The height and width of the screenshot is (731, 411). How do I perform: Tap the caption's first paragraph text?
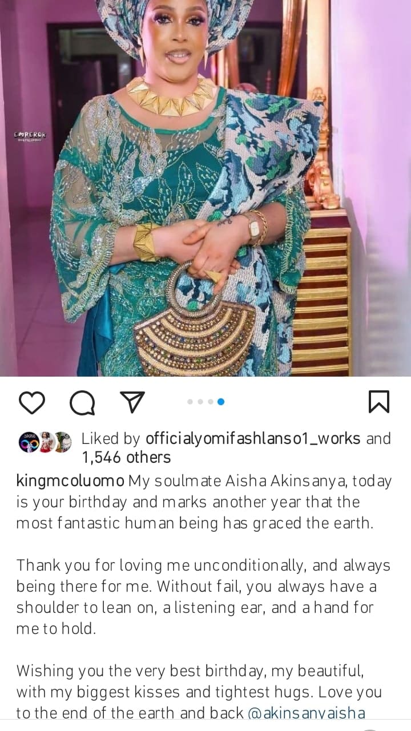point(204,503)
